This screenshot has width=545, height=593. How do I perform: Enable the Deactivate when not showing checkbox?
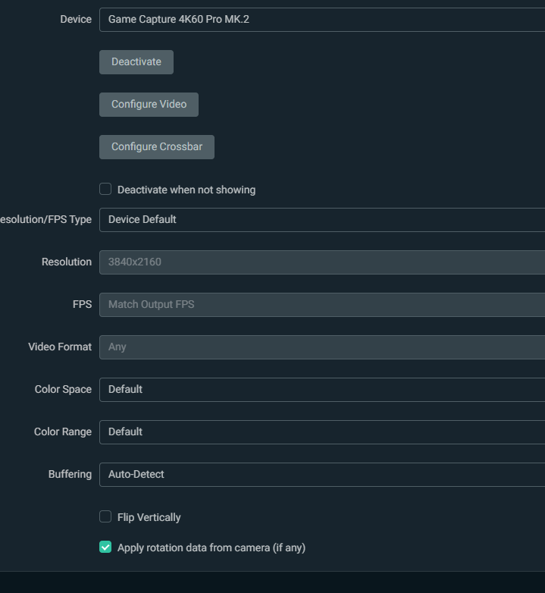point(105,189)
